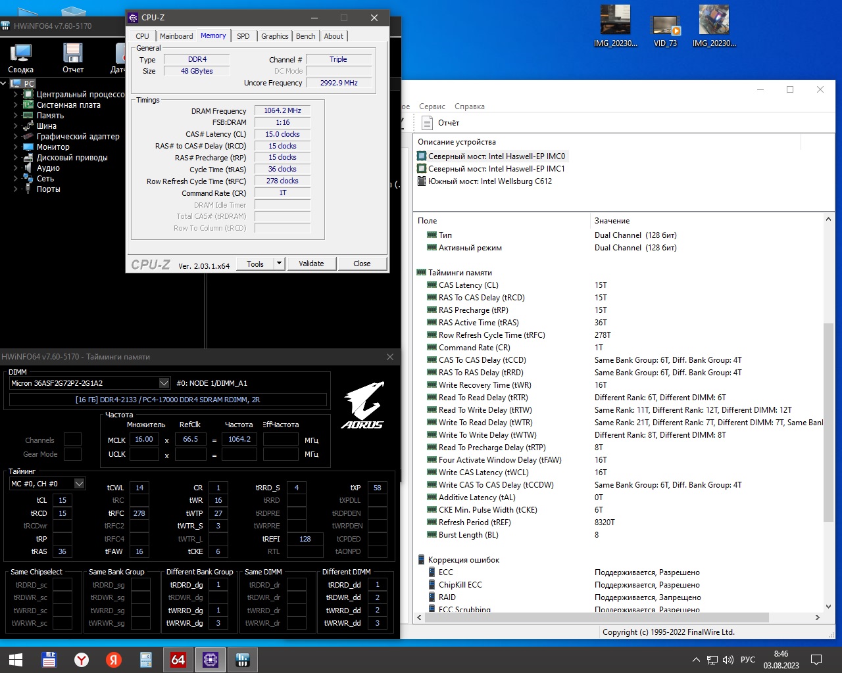Expand the Дисковый приводы tree node
The image size is (842, 673).
click(16, 158)
